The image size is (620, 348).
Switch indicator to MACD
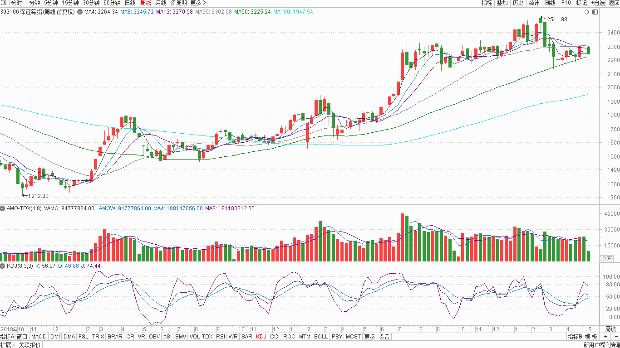coord(39,337)
